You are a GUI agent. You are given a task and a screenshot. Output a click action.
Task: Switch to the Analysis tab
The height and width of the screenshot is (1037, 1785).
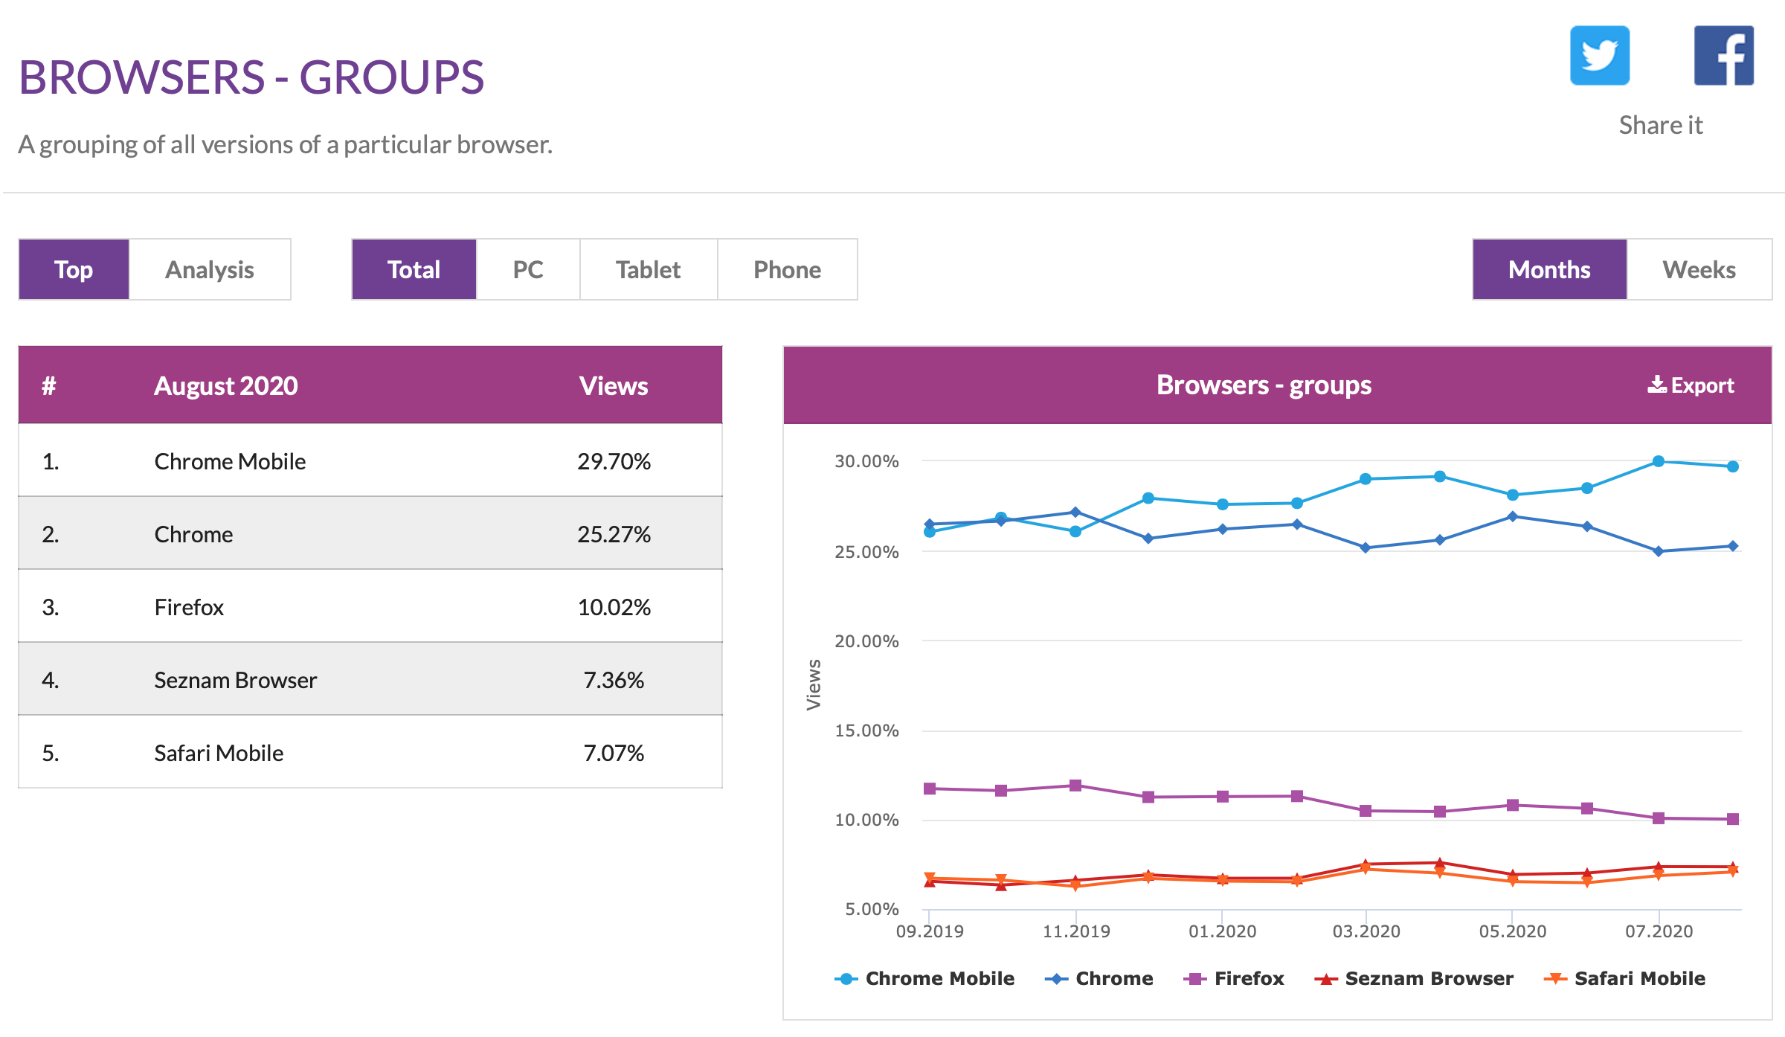click(210, 269)
